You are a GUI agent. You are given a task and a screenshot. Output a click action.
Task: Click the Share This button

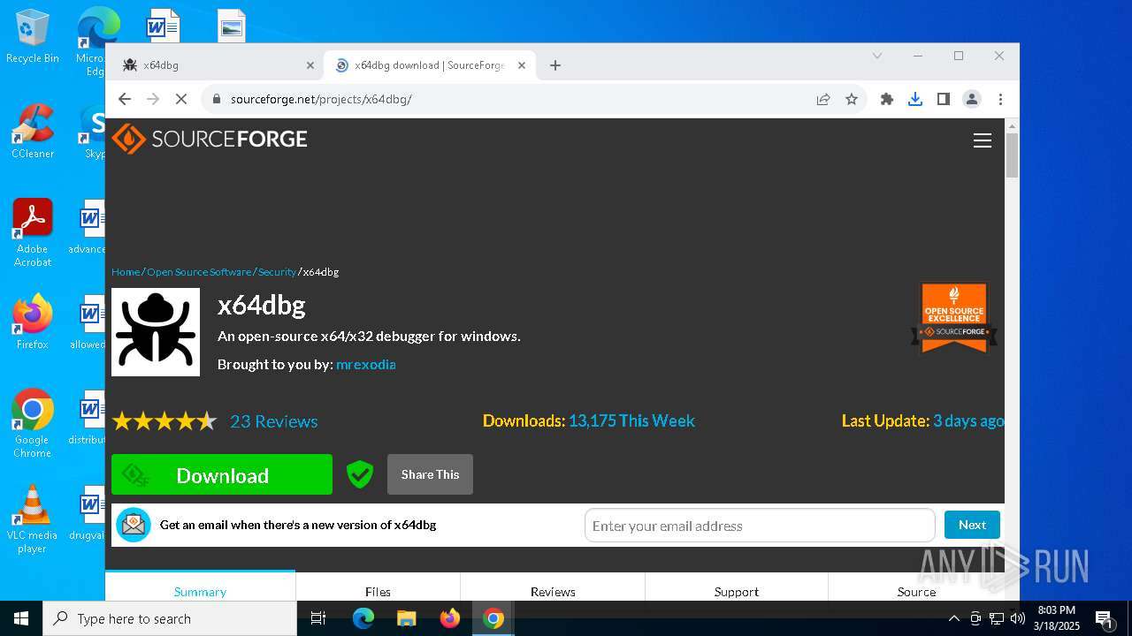pos(430,474)
